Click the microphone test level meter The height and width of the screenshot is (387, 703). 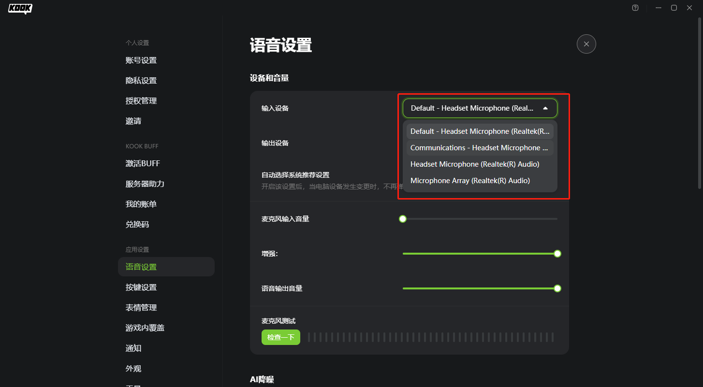[431, 337]
